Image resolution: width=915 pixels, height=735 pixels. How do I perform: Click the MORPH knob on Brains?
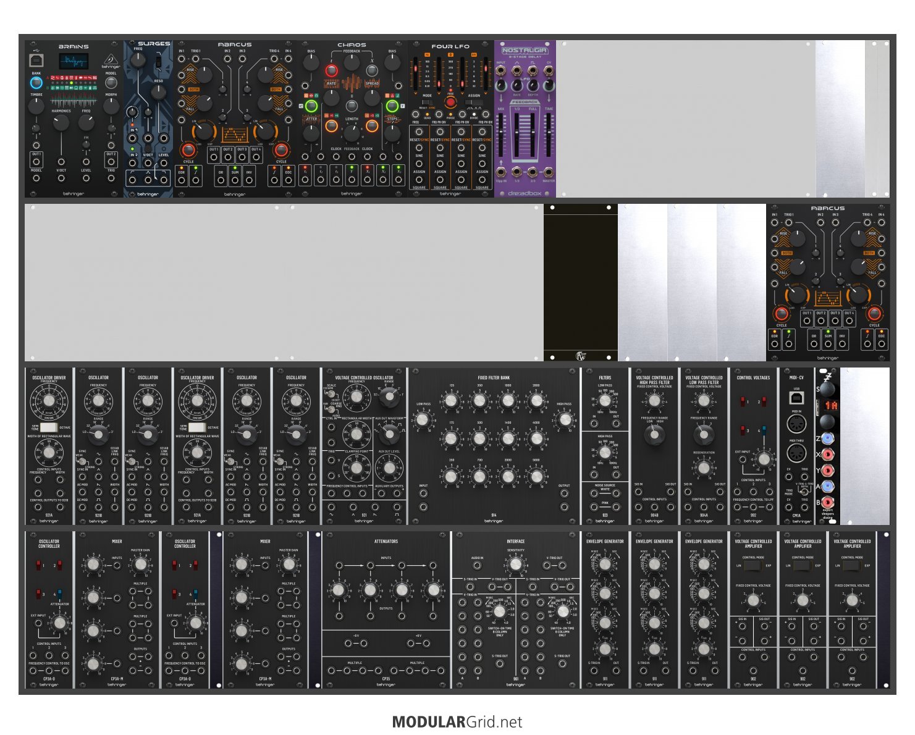(111, 107)
